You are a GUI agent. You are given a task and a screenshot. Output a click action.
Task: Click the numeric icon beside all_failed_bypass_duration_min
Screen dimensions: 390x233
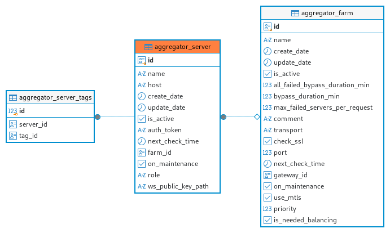pyautogui.click(x=267, y=85)
